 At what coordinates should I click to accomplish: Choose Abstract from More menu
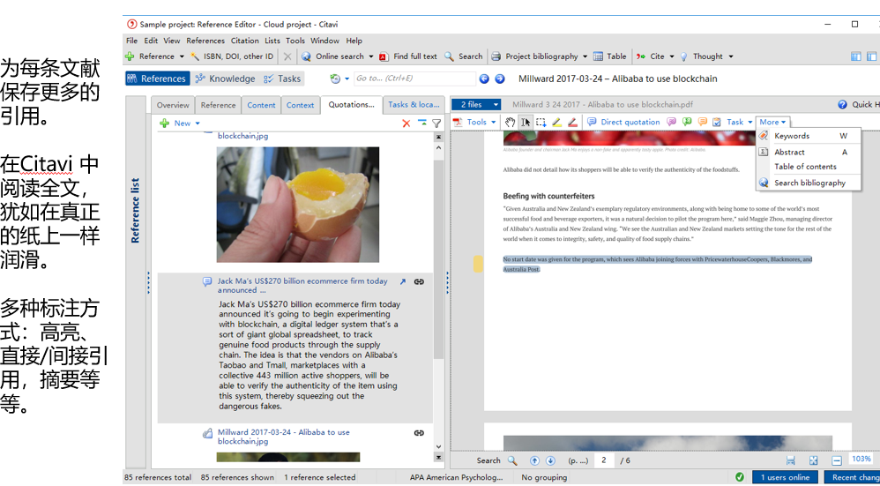pos(809,152)
